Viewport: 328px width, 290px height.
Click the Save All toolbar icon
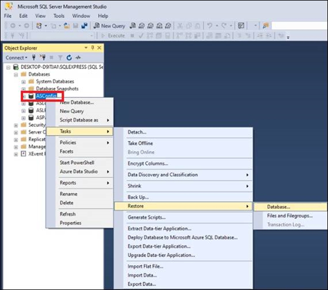[x=84, y=26]
